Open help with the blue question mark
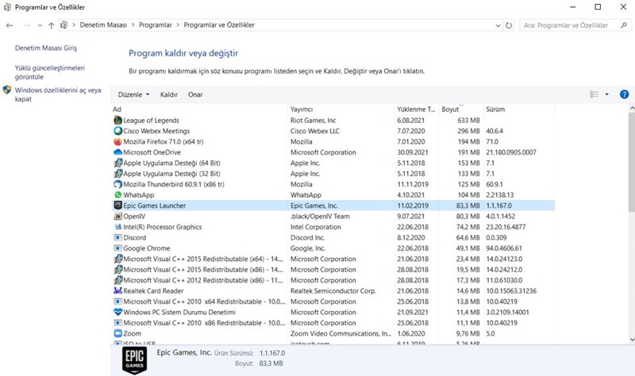The width and height of the screenshot is (635, 376). 624,94
